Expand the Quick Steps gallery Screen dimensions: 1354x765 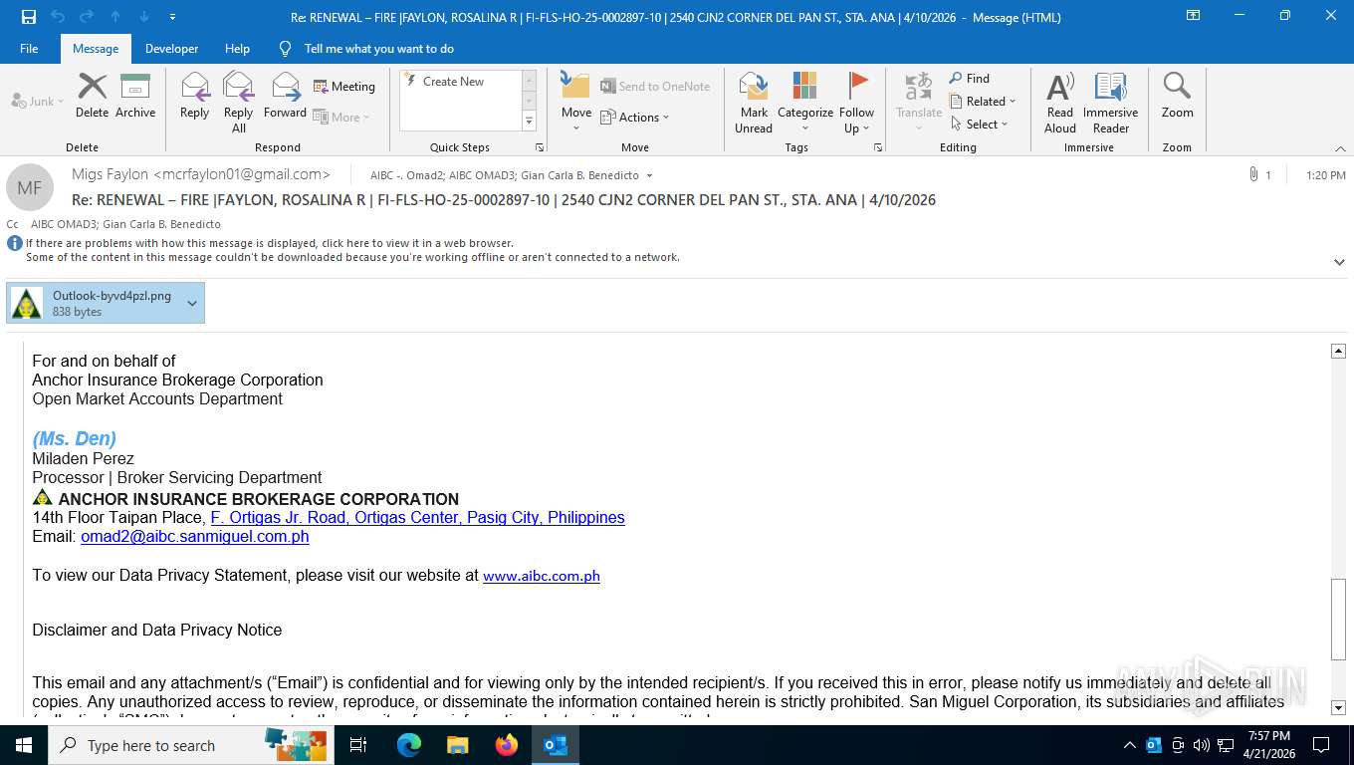529,122
